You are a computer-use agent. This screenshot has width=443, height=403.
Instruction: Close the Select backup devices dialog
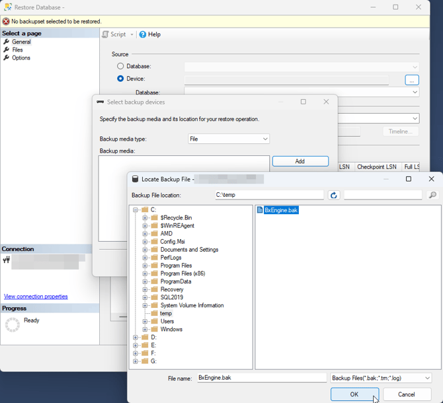click(326, 102)
